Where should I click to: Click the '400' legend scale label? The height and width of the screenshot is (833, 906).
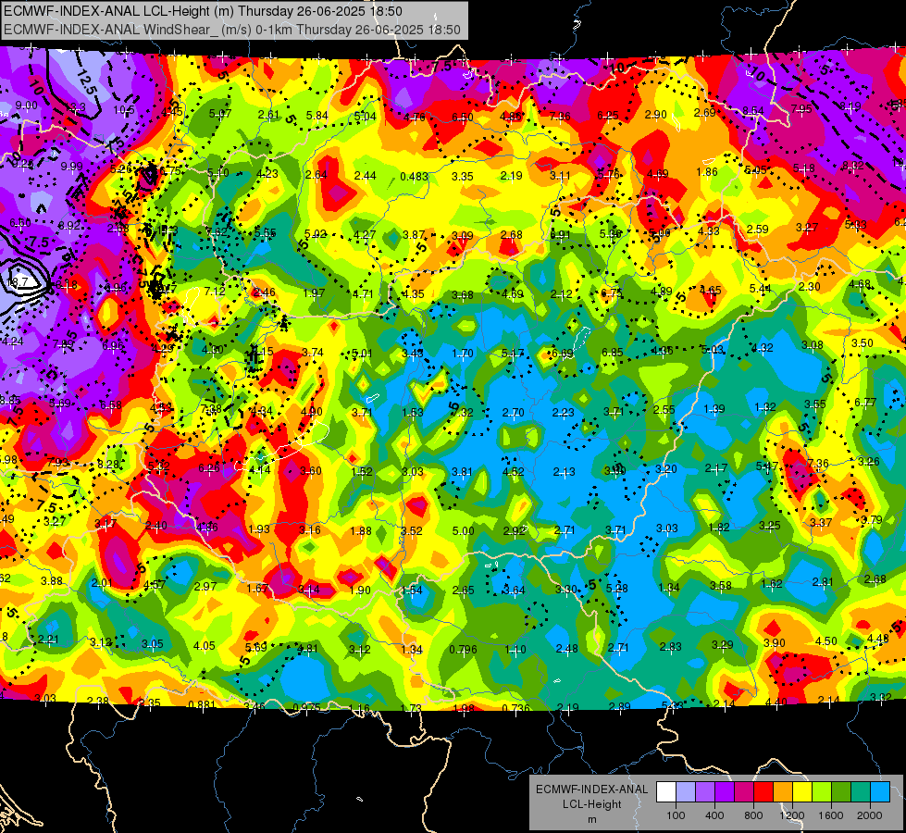click(x=714, y=815)
